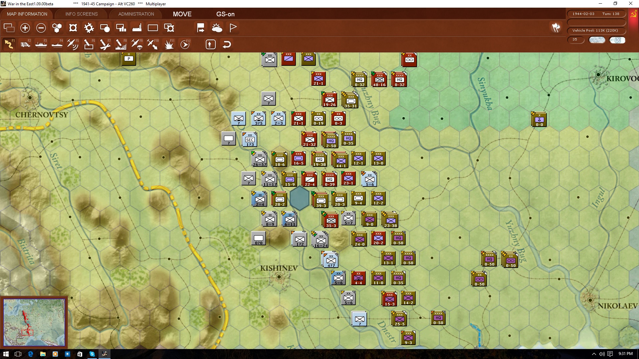Image resolution: width=639 pixels, height=359 pixels.
Task: Open the ADMINISTRATION tab
Action: 136,14
